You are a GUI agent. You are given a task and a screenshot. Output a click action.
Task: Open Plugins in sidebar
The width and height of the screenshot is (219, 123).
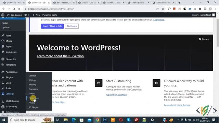tap(9, 78)
